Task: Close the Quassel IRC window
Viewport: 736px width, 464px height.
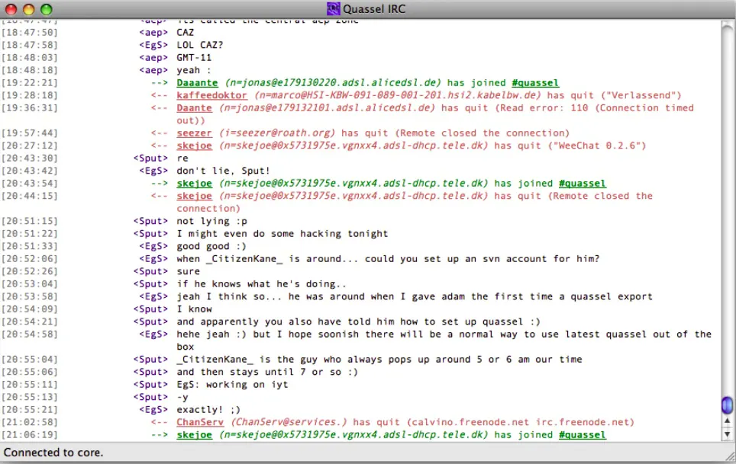Action: (11, 9)
